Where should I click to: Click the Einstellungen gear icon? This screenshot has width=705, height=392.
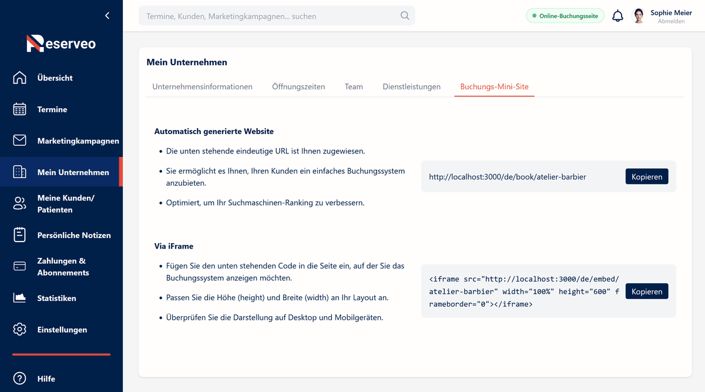19,329
